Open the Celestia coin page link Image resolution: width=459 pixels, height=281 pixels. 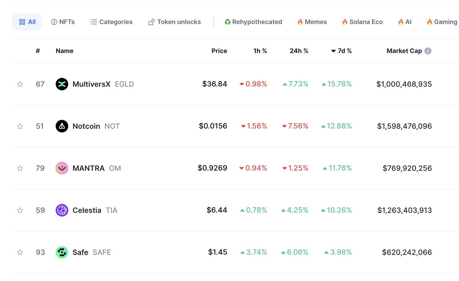(x=87, y=210)
